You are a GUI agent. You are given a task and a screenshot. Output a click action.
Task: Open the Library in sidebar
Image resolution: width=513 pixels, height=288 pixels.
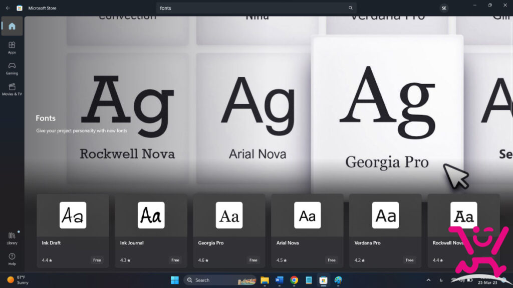(x=12, y=238)
